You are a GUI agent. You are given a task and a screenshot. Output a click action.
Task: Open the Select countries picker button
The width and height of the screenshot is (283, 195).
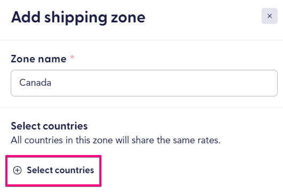[53, 170]
